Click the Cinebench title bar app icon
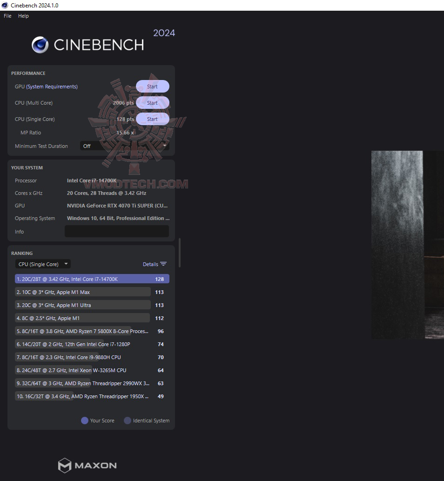444x481 pixels. click(x=5, y=5)
